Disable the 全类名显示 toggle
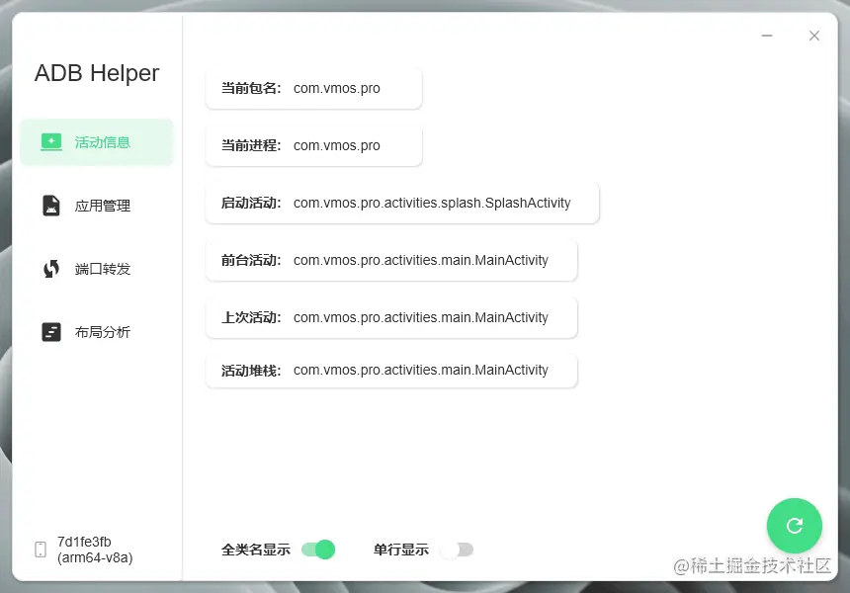Screen dimensions: 850x593 pos(316,549)
